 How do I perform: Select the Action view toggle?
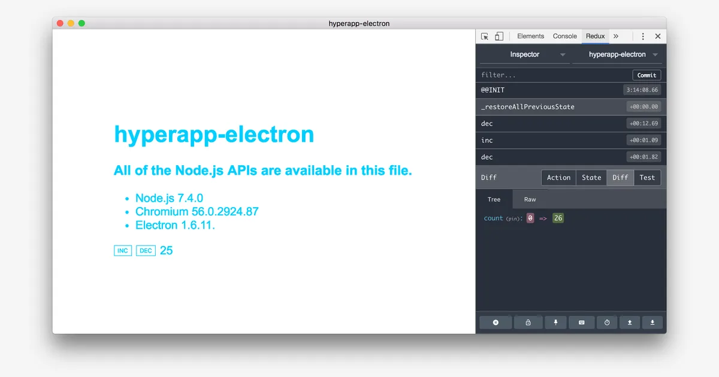point(559,178)
